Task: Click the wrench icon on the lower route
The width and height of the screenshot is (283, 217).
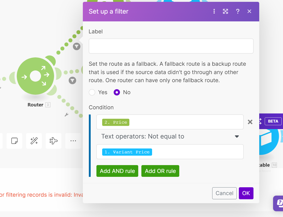Action: tap(66, 114)
